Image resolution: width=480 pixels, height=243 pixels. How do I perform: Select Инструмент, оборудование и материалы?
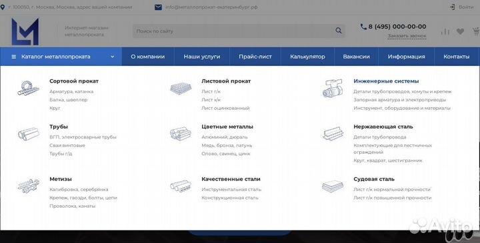click(x=402, y=108)
